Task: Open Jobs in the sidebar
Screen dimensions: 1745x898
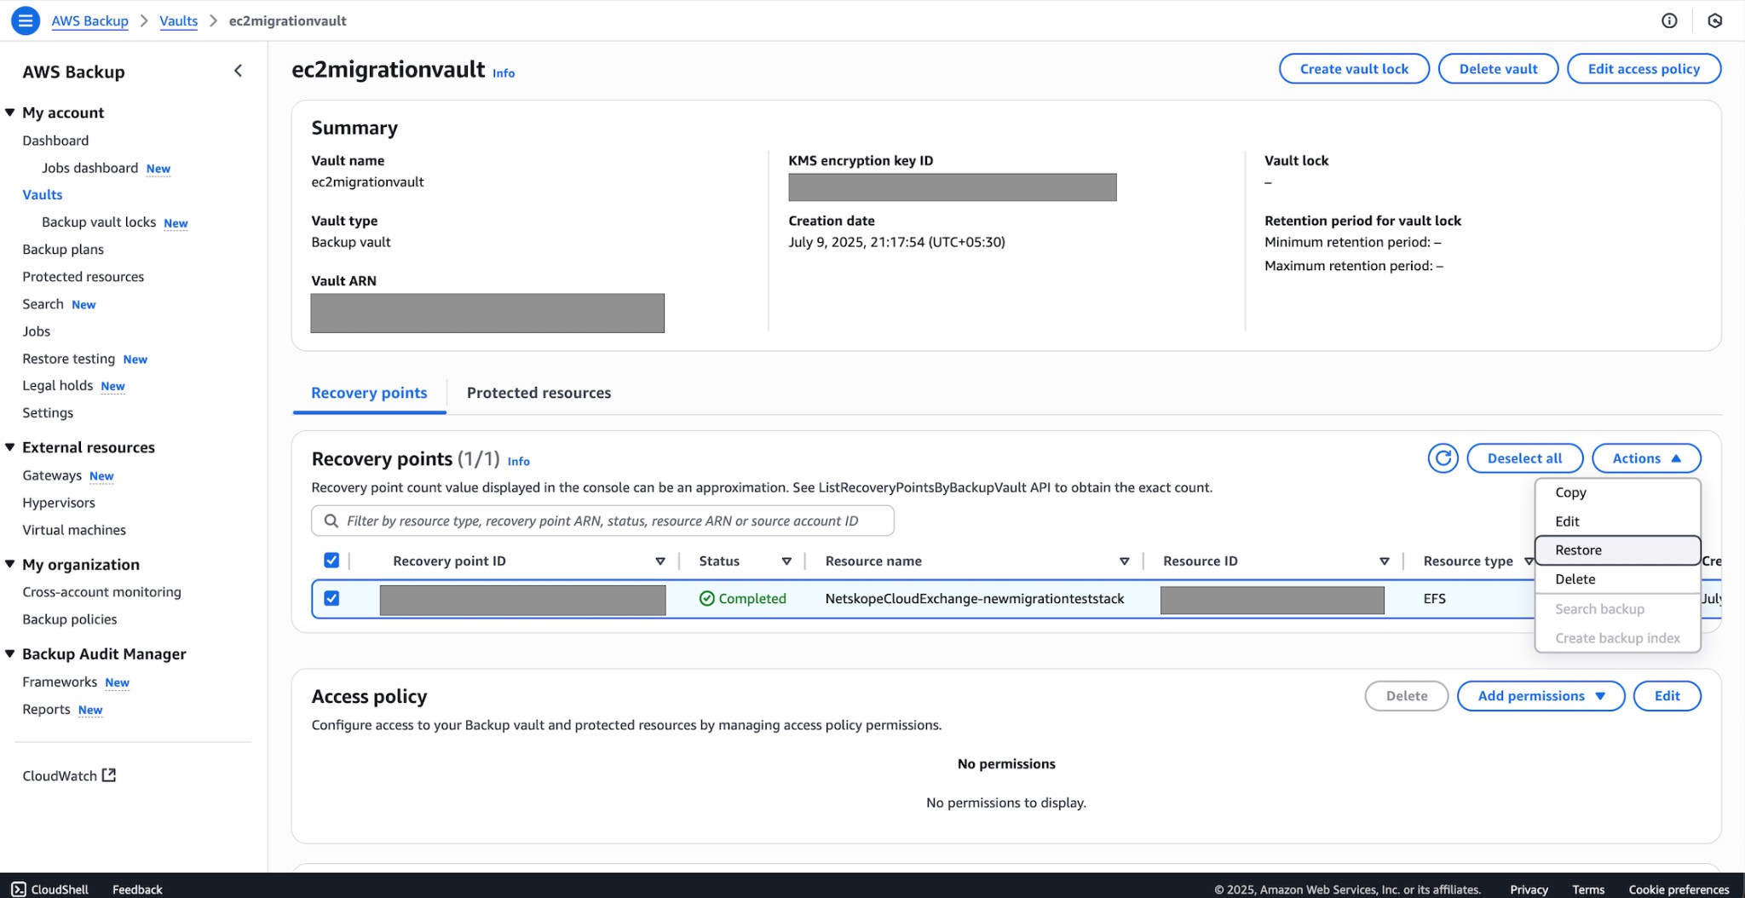Action: coord(37,331)
